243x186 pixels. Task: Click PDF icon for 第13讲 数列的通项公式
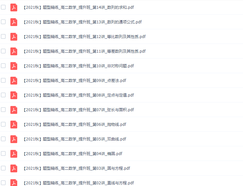(14, 22)
